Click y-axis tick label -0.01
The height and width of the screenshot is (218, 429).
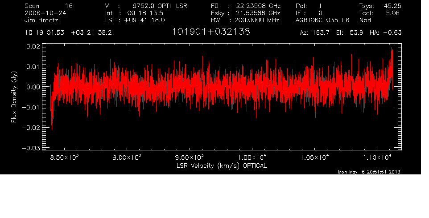(31, 107)
